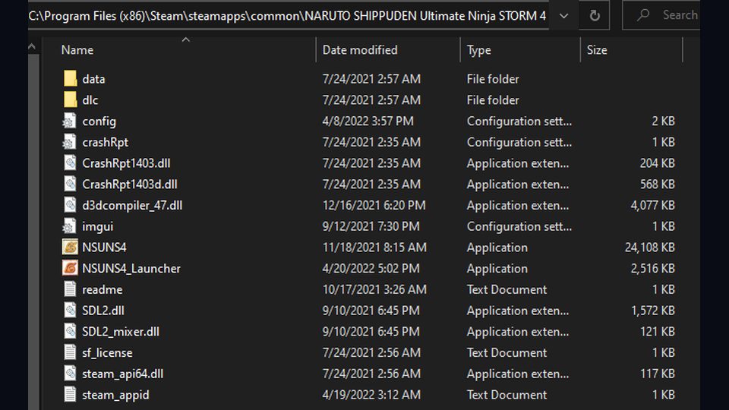Click the NSUNS4_Launcher application icon
Screen dimensions: 729x410
point(70,268)
